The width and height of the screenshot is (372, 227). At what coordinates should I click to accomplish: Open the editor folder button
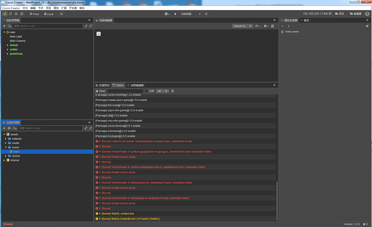[356, 14]
